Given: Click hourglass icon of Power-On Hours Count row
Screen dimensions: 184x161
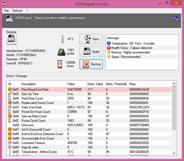Looking at the screenshot, I should pos(10,112).
